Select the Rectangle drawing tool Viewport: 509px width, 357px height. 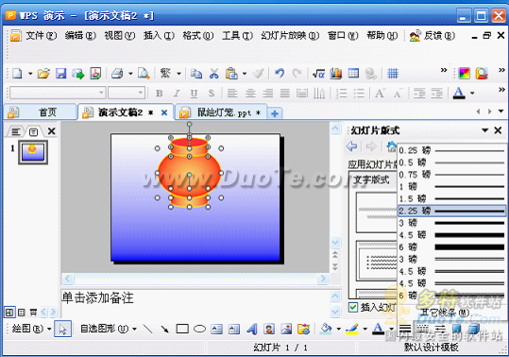(x=182, y=329)
